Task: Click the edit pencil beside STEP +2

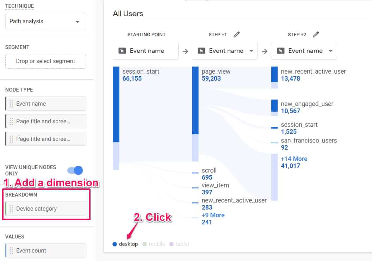Action: click(316, 35)
